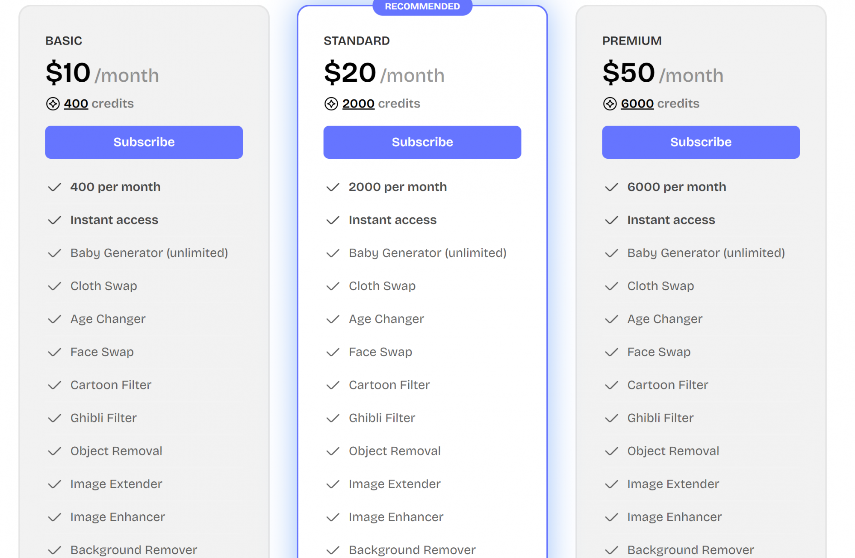Image resolution: width=855 pixels, height=558 pixels.
Task: Click the 6000 credits link
Action: 637,104
